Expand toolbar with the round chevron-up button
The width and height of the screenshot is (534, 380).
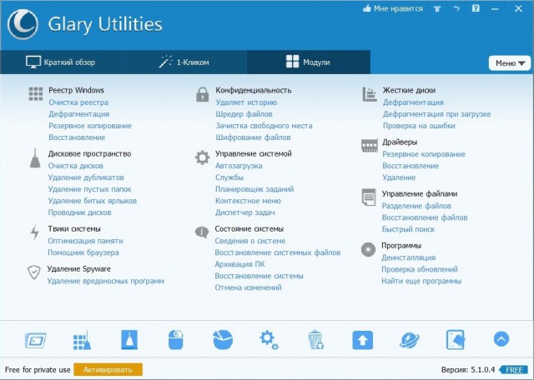click(501, 339)
